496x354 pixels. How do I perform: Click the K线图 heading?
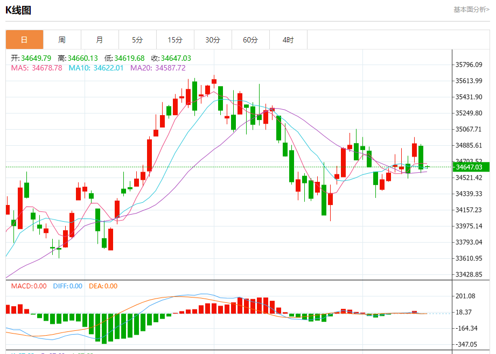(x=18, y=10)
